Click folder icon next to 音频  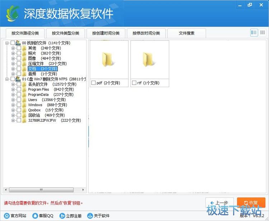click(x=24, y=74)
